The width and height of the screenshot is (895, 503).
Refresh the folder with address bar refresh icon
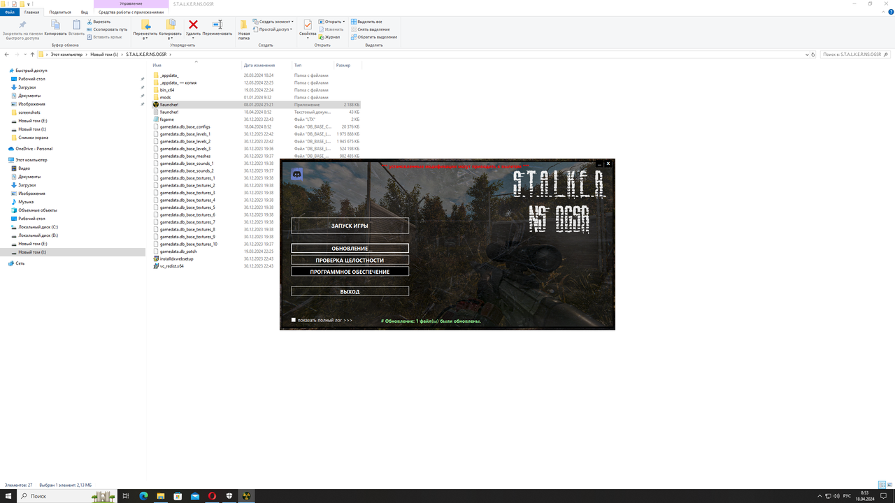[x=813, y=54]
